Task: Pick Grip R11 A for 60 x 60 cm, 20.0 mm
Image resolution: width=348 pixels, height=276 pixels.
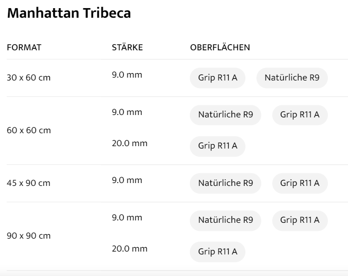Action: click(x=218, y=147)
